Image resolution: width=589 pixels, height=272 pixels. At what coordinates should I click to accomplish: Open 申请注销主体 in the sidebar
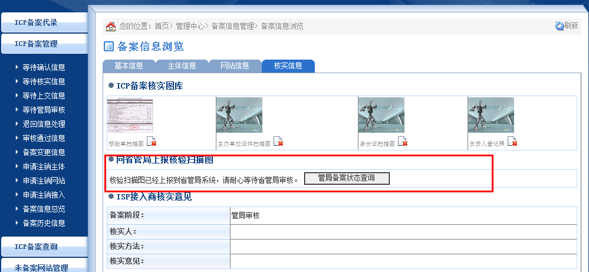point(44,166)
